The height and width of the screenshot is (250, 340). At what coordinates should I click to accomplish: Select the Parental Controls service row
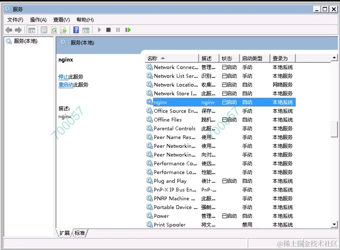[x=220, y=128]
